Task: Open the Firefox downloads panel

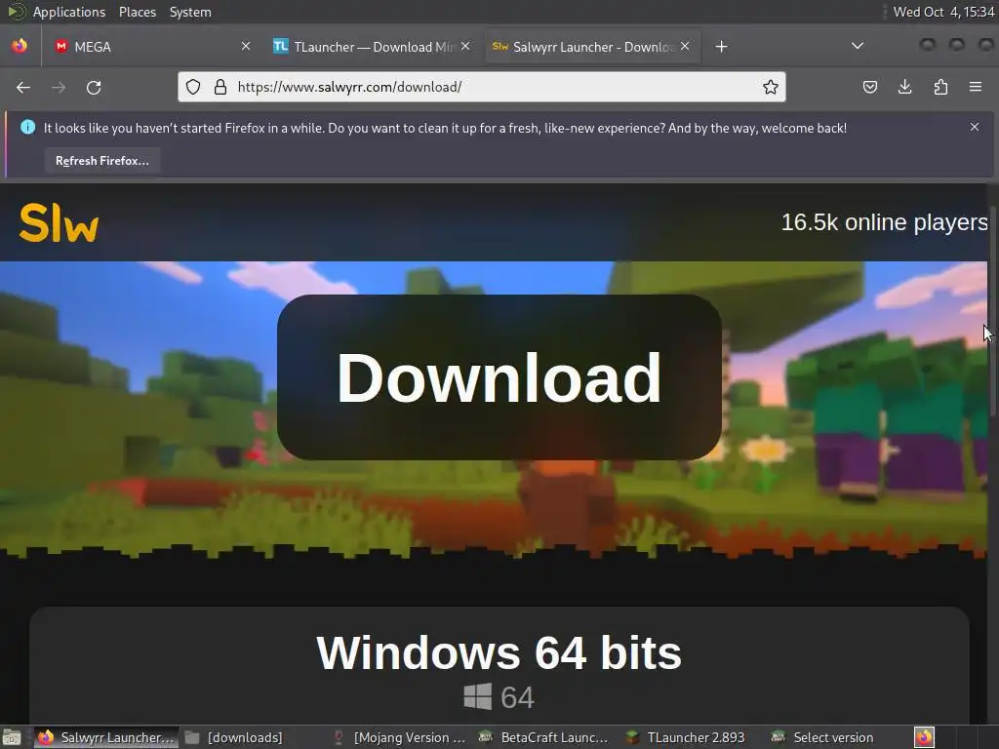Action: click(904, 87)
